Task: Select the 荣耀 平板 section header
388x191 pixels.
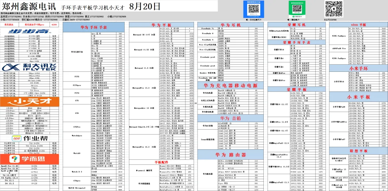Action: (297, 89)
